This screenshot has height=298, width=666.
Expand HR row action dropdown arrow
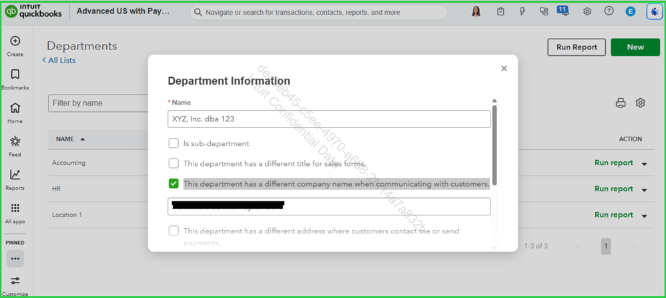coord(645,190)
